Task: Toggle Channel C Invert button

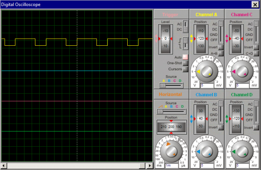Action: tap(256, 47)
